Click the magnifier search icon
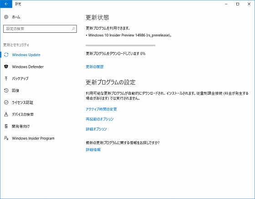This screenshot has height=199, width=255. 73,29
